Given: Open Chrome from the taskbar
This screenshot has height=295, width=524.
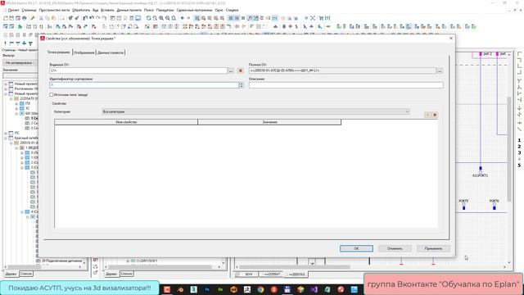Looking at the screenshot, I should [260, 289].
